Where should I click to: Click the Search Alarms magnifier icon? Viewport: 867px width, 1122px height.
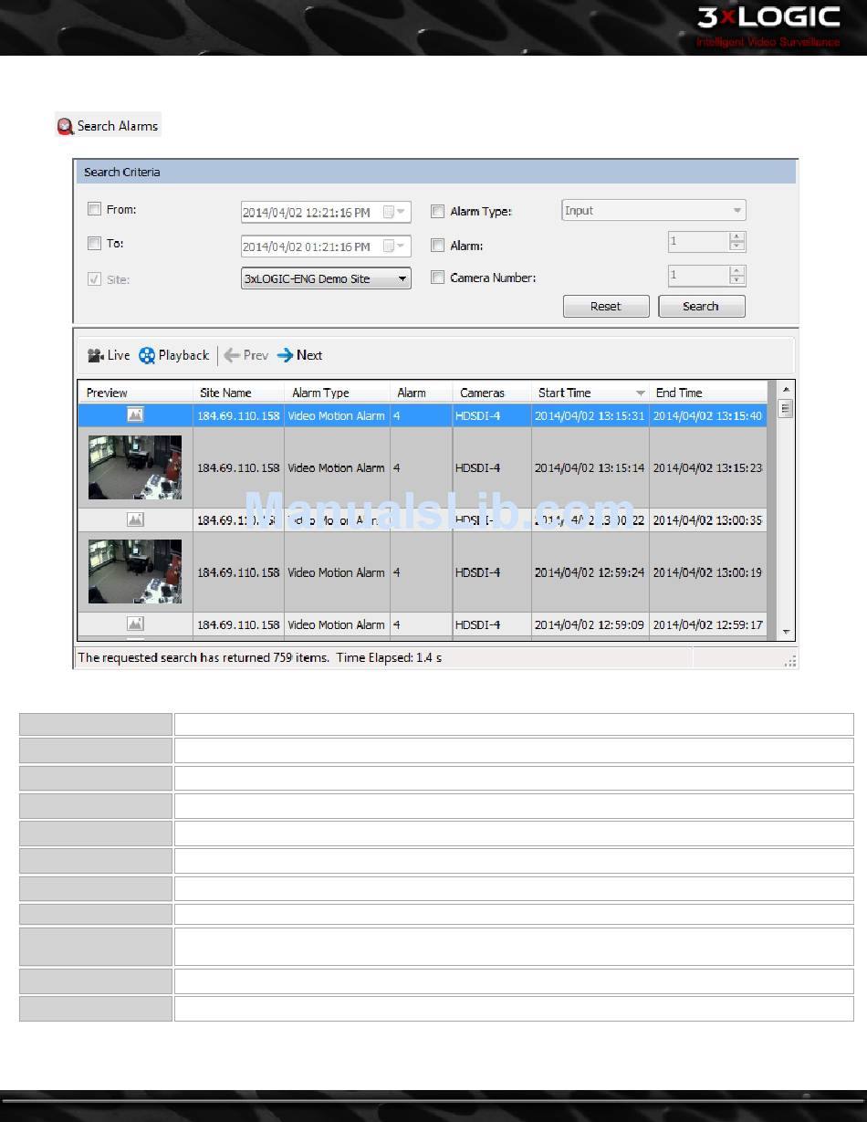pos(65,126)
